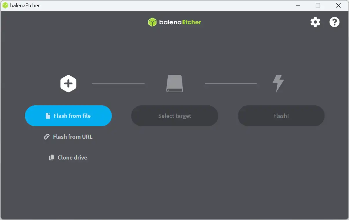The image size is (349, 220).
Task: Click the drive icon above Select target
Action: [174, 84]
